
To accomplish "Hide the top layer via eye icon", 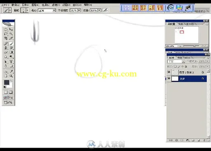I will (x=169, y=72).
